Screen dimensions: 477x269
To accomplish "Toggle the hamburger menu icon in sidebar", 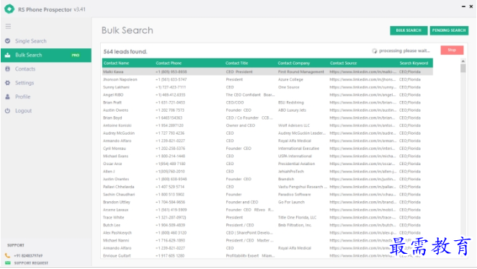I will coord(8,27).
